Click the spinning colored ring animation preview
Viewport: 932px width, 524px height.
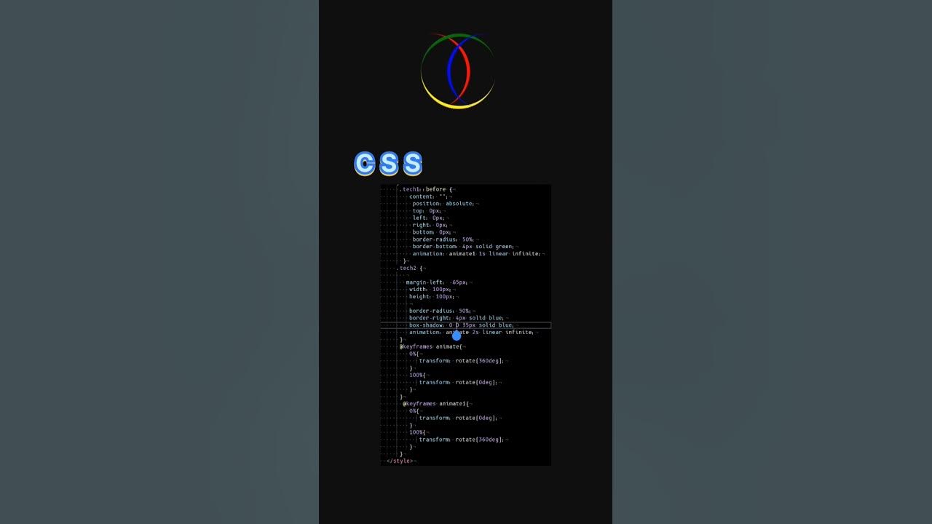pyautogui.click(x=458, y=71)
